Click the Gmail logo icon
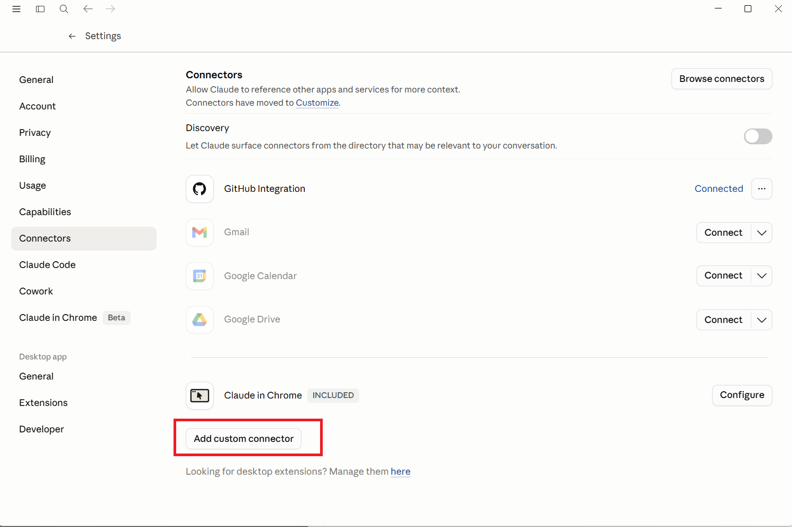This screenshot has height=527, width=792. click(x=199, y=233)
